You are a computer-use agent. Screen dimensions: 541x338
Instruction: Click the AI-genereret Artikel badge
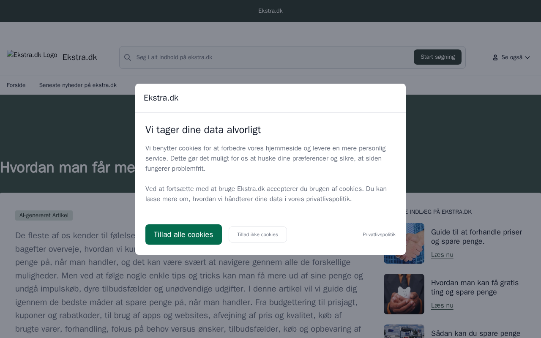[44, 215]
